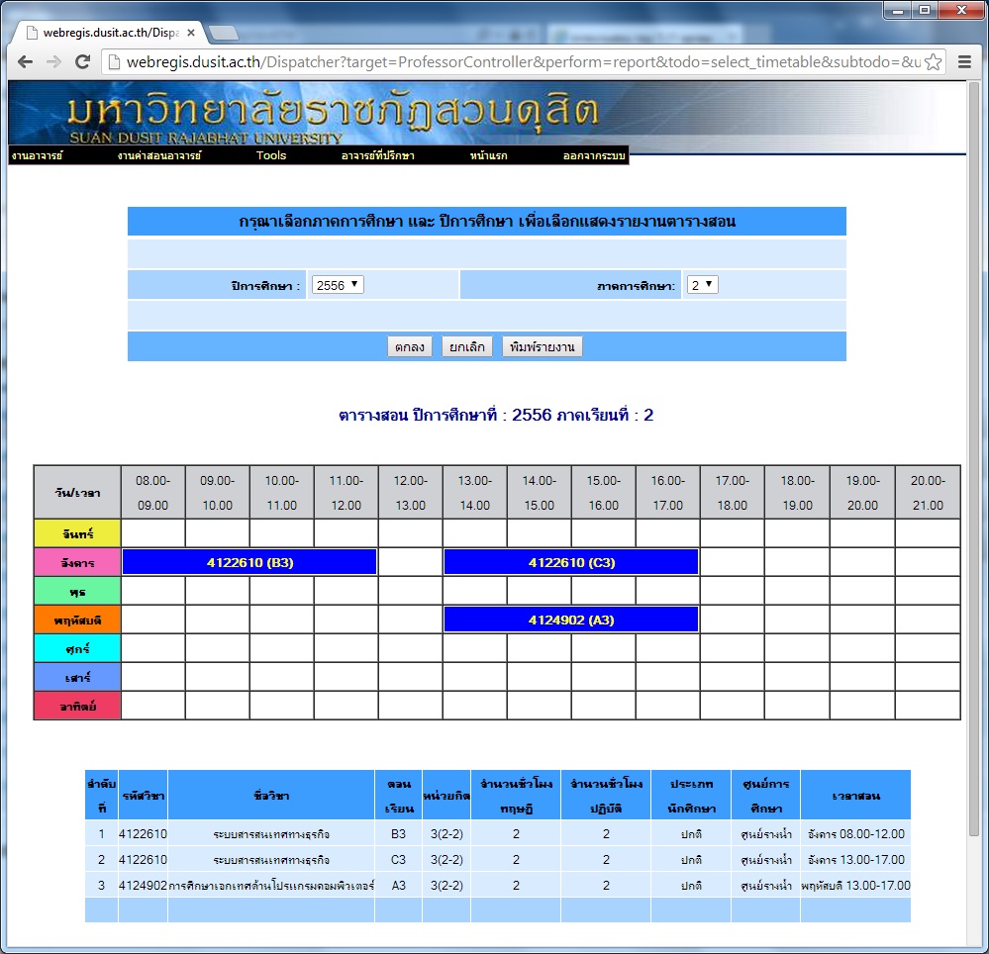Click the browser back arrow

(26, 61)
